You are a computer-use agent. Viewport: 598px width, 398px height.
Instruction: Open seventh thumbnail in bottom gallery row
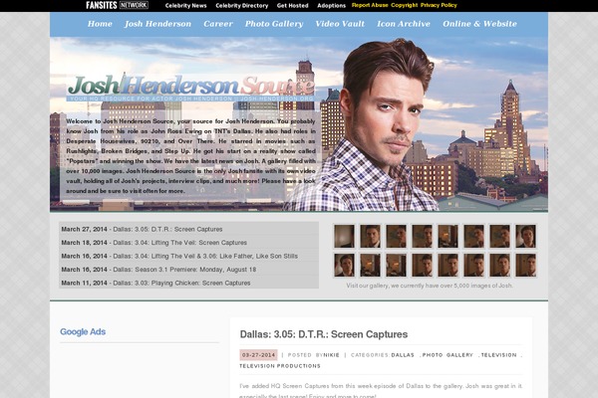click(x=500, y=265)
